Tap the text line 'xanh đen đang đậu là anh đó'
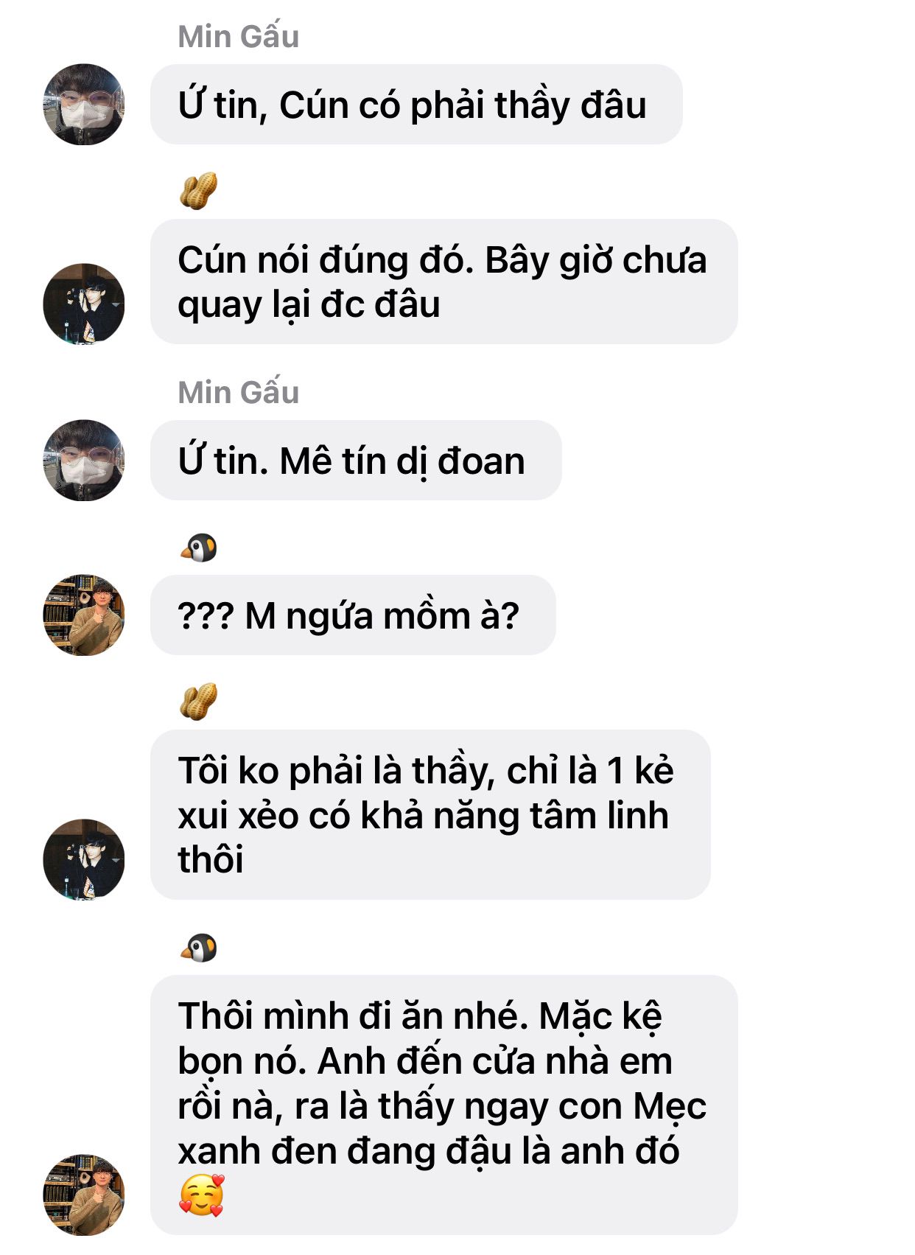Viewport: 915px width, 1255px height. pyautogui.click(x=428, y=1151)
